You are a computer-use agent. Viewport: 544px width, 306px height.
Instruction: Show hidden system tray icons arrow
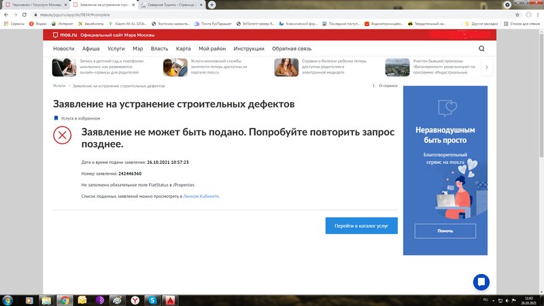click(494, 301)
